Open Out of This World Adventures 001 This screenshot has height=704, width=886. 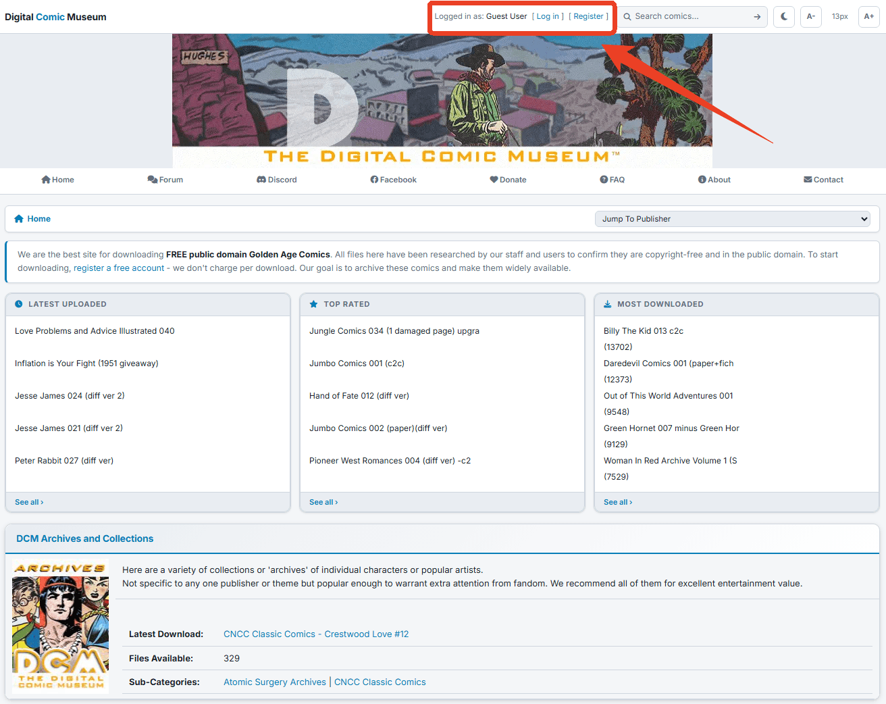coord(669,396)
